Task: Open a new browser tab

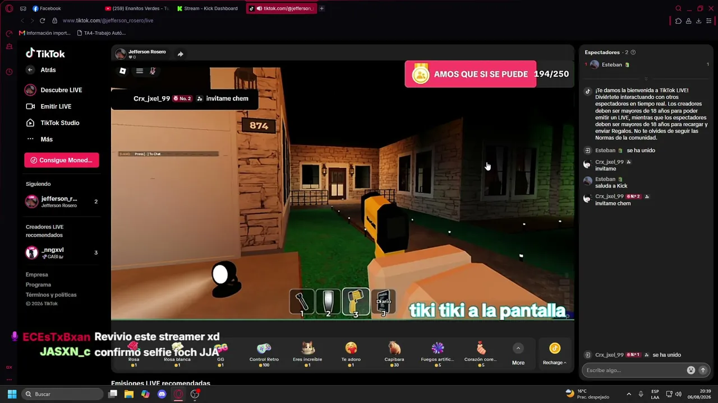Action: pos(321,8)
